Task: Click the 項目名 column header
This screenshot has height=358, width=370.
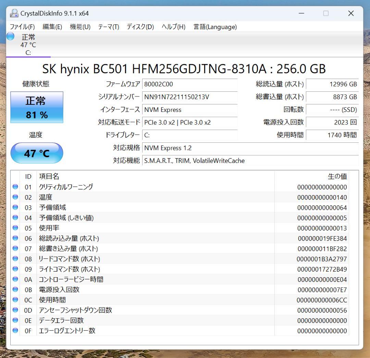Action: (x=156, y=176)
